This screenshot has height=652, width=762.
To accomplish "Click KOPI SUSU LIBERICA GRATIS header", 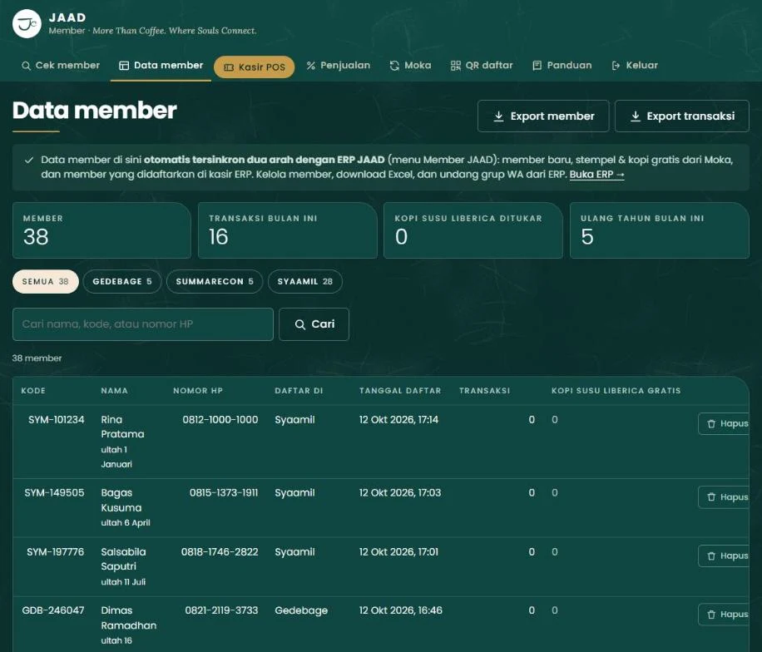I will (x=616, y=391).
